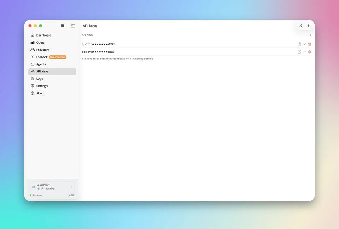Open the Dashboard section

pyautogui.click(x=52, y=35)
